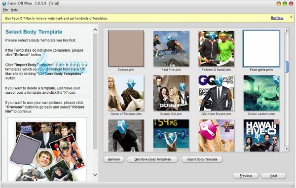Click Import Body Template button

point(202,159)
